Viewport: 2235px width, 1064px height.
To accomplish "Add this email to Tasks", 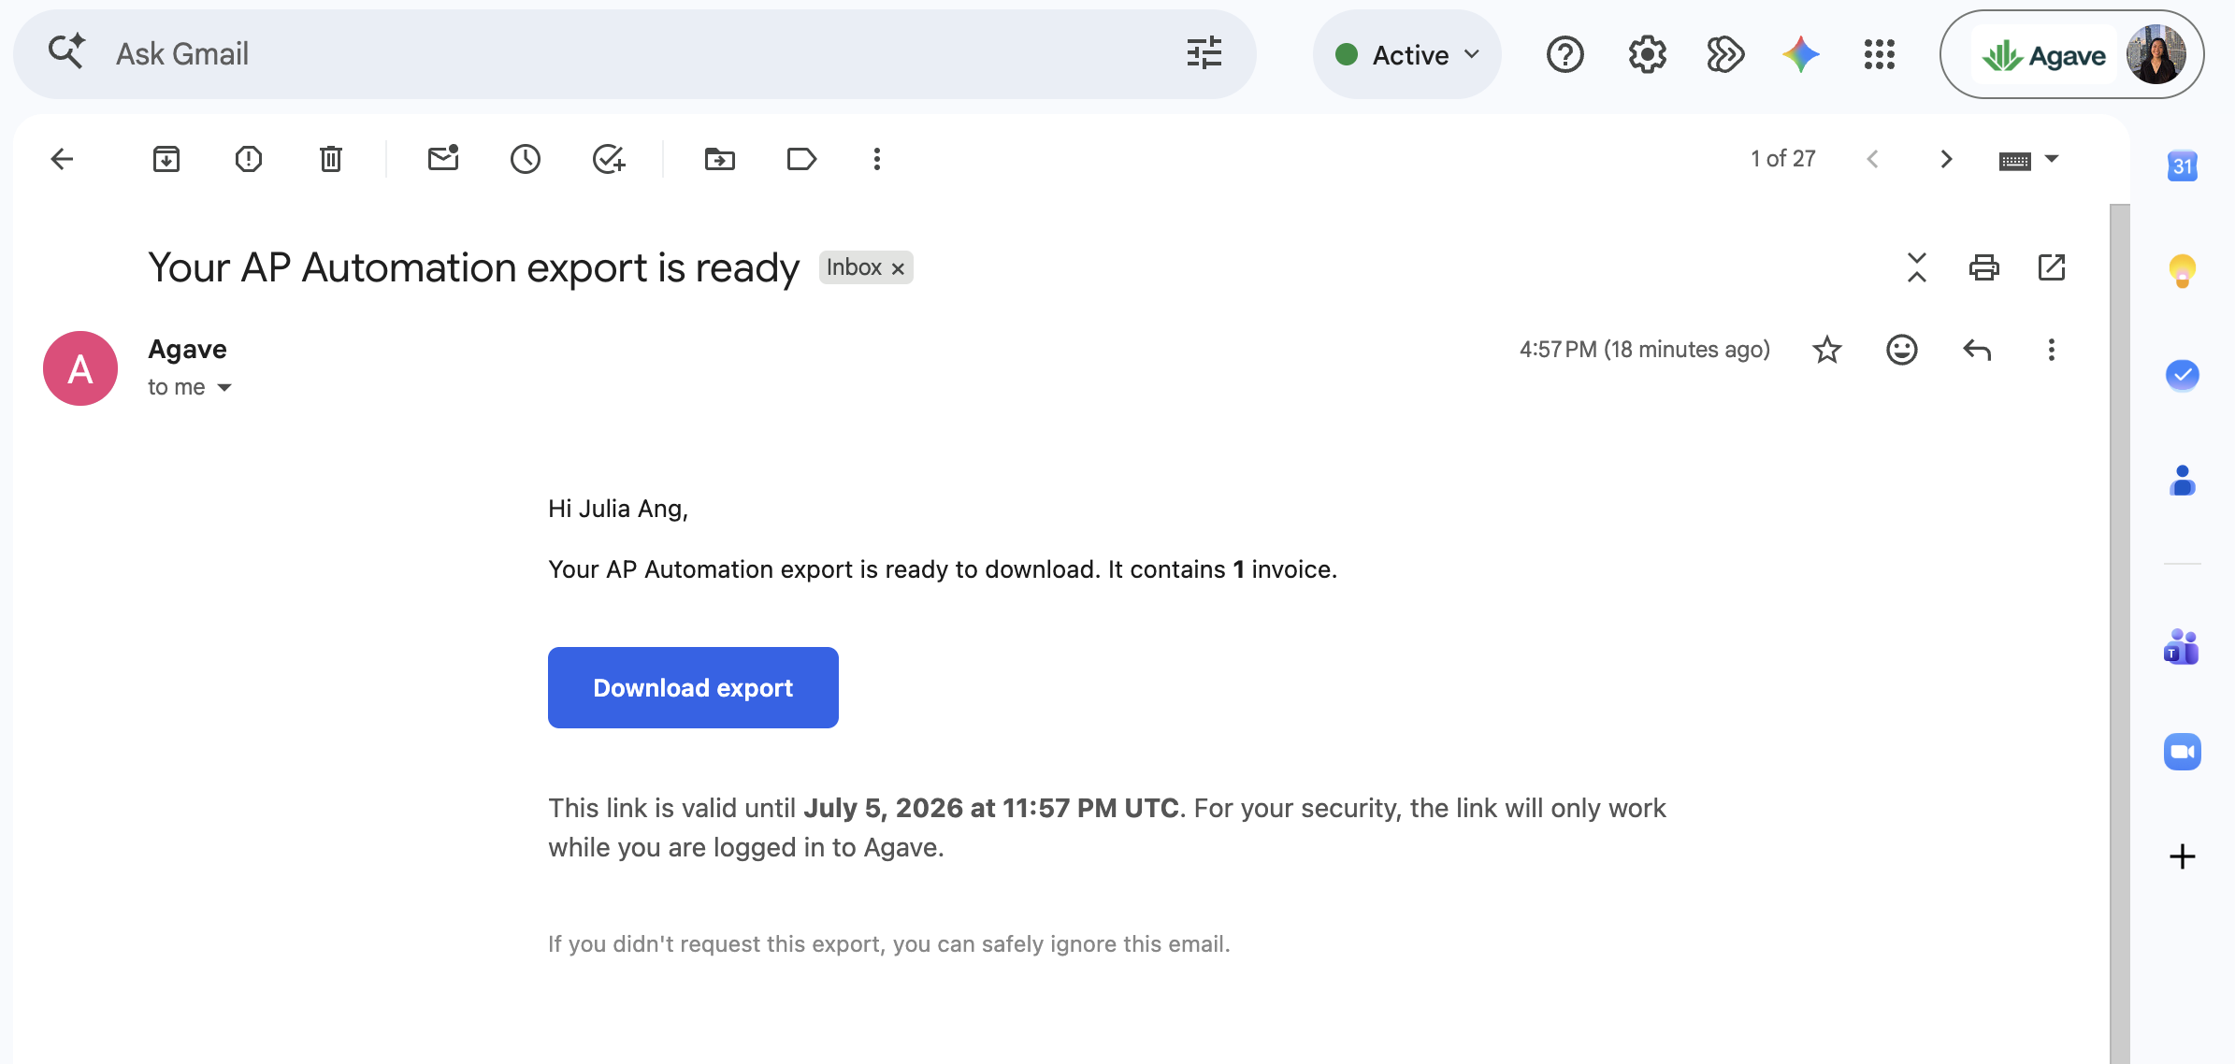I will tap(609, 159).
